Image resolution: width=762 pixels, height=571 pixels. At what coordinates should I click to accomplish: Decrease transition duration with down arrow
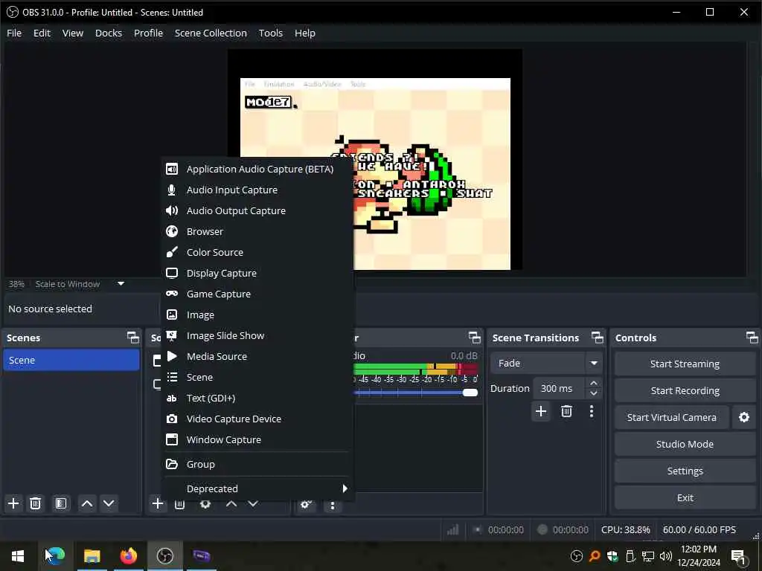point(593,394)
